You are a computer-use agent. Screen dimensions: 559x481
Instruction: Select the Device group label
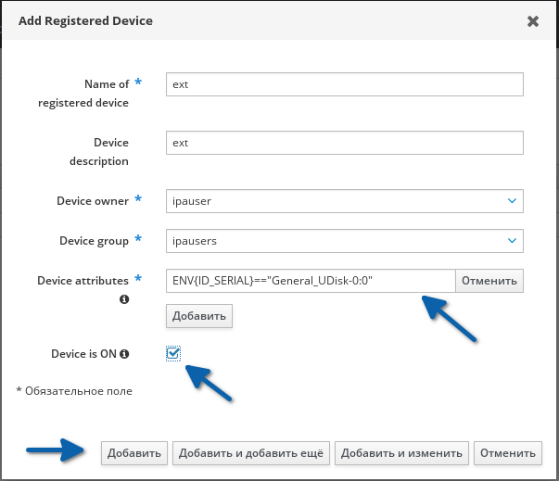click(x=92, y=241)
